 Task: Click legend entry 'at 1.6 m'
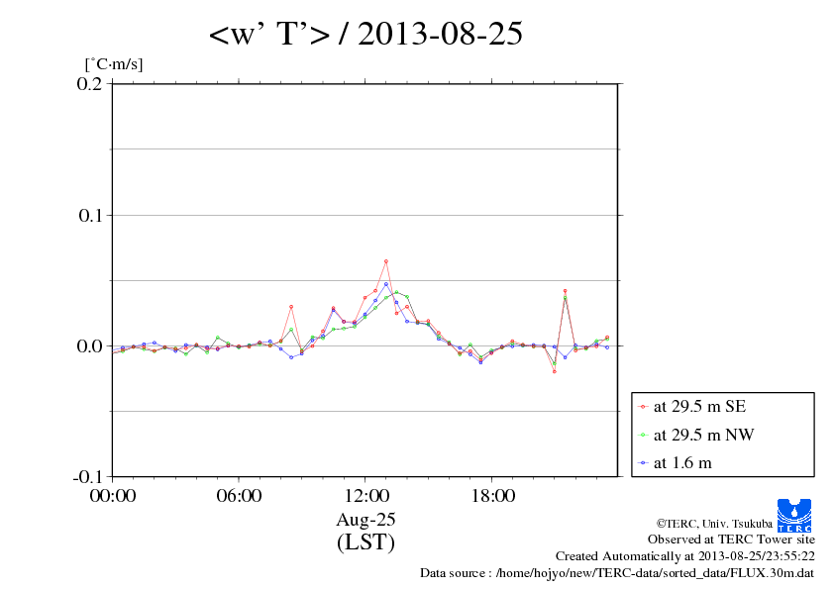pos(682,463)
